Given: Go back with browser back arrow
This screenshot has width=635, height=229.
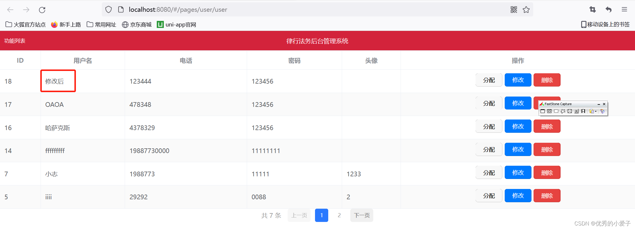Looking at the screenshot, I should [x=10, y=10].
